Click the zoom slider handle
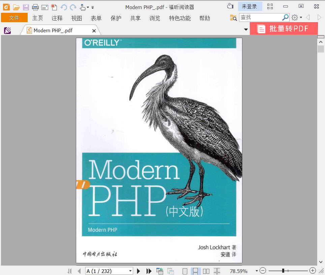 coord(283,270)
